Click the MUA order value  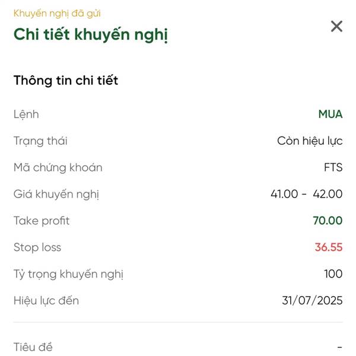pos(330,114)
